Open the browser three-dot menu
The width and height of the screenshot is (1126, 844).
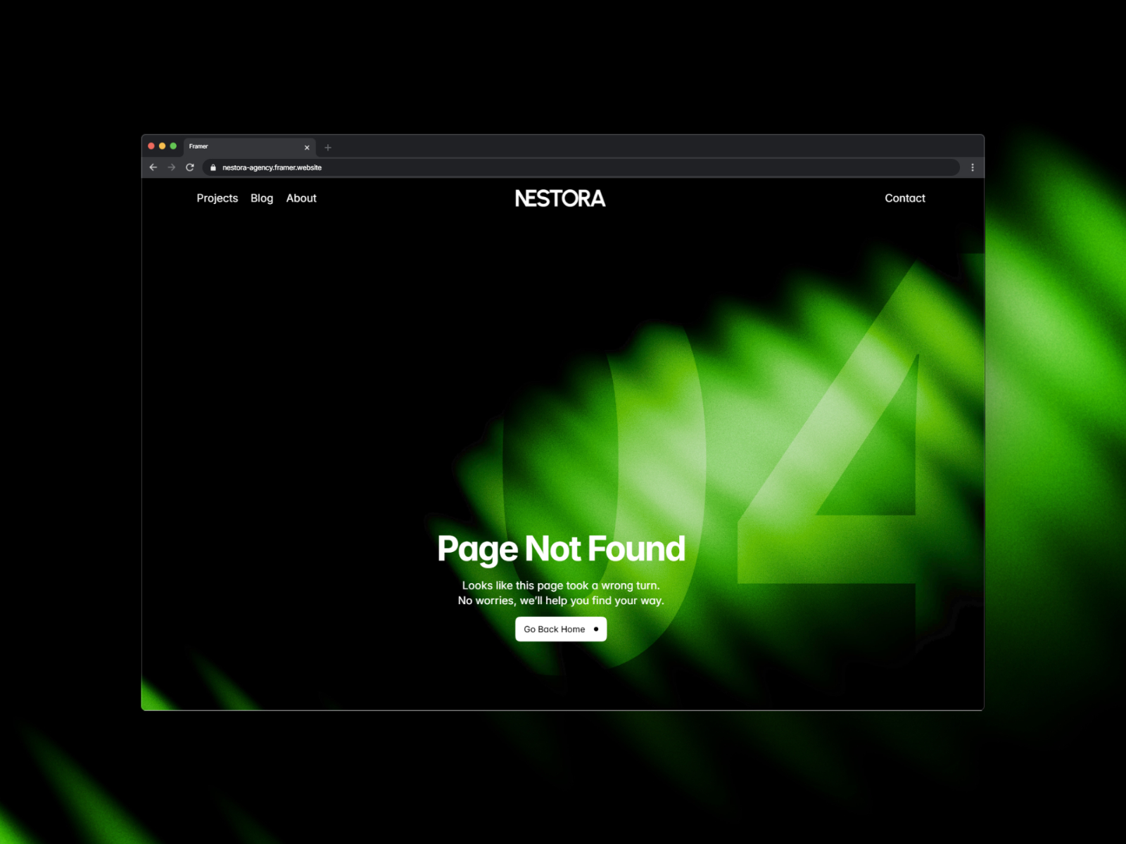coord(973,167)
